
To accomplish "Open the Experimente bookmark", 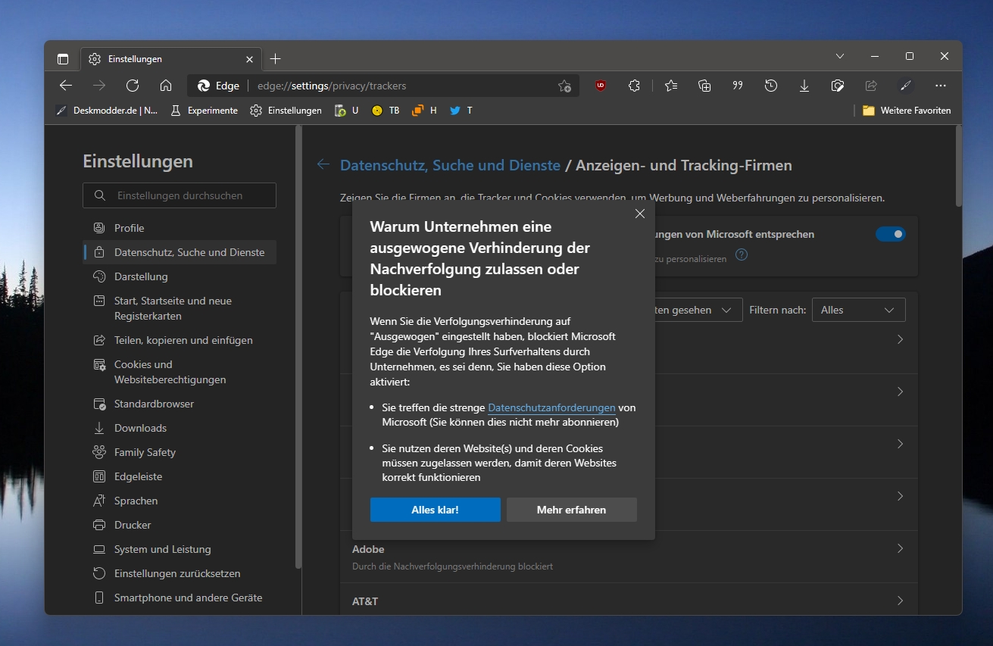I will (204, 111).
